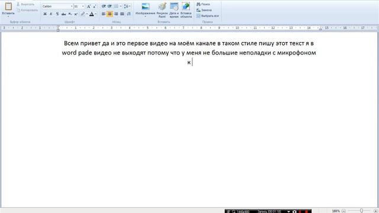Click the decrease indent icon

pos(104,7)
